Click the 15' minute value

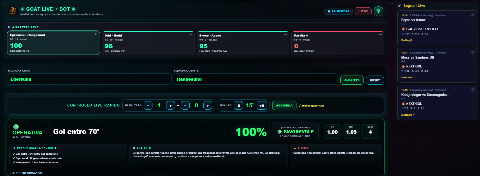[x=250, y=105]
